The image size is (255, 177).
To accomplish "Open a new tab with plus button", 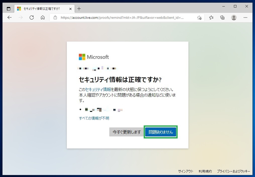I will (x=79, y=9).
